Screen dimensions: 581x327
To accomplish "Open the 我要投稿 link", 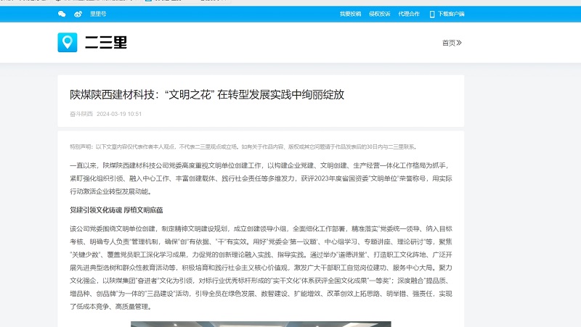I will point(350,14).
